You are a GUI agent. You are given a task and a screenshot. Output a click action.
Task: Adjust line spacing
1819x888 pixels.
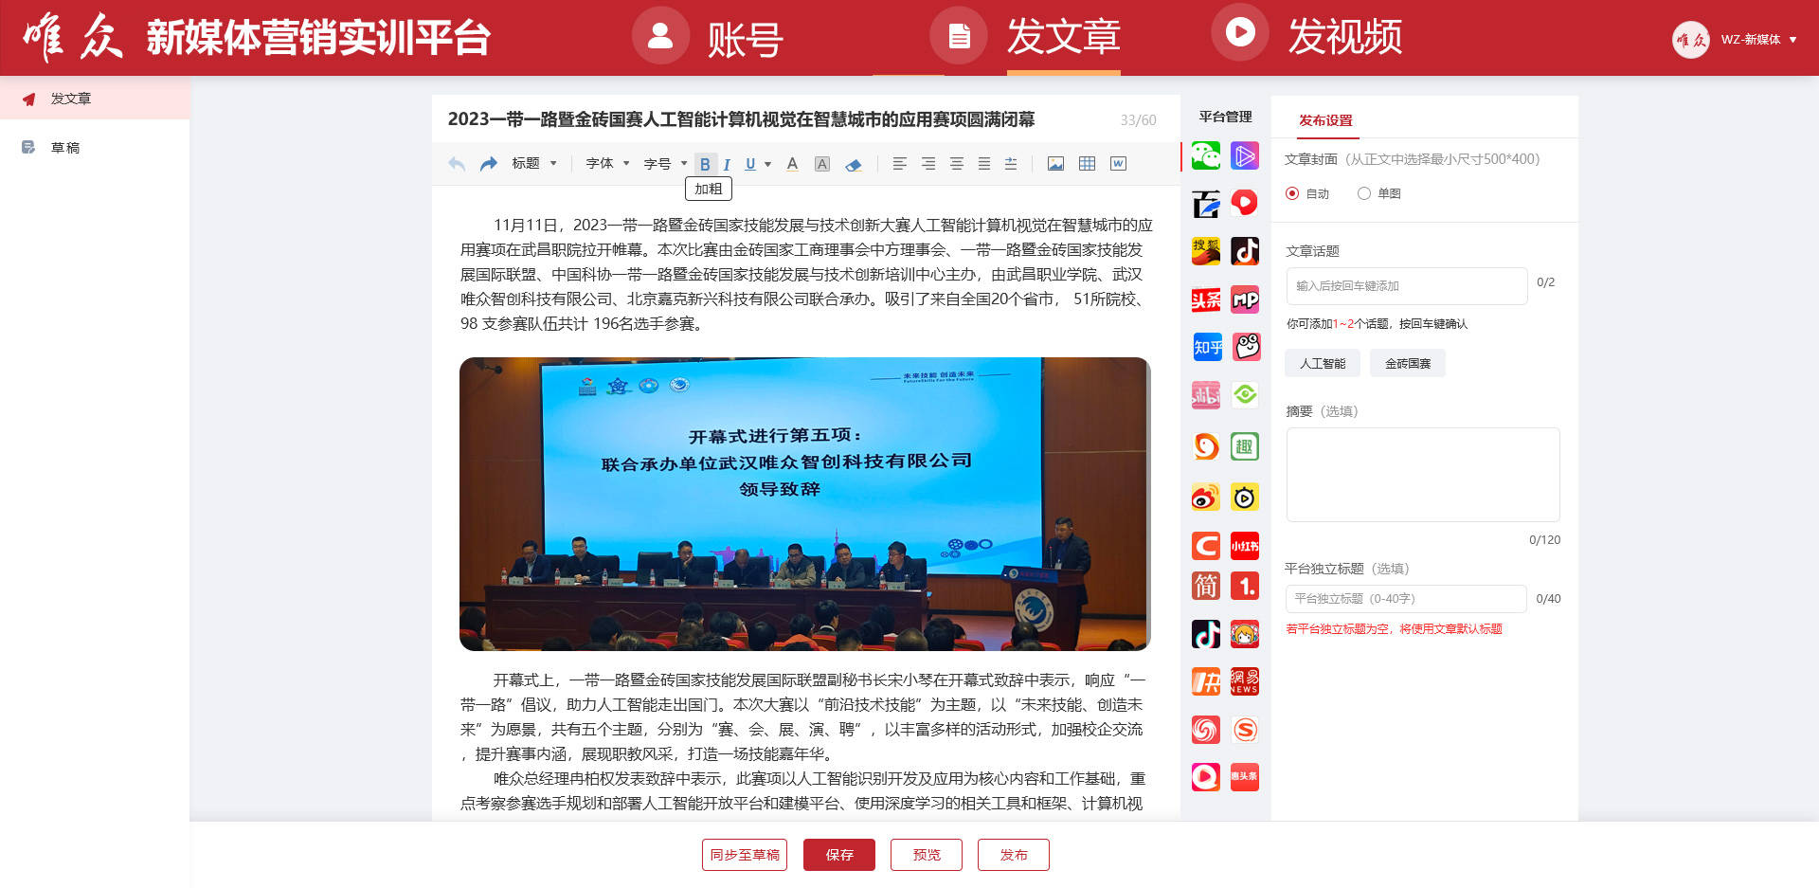(1011, 164)
